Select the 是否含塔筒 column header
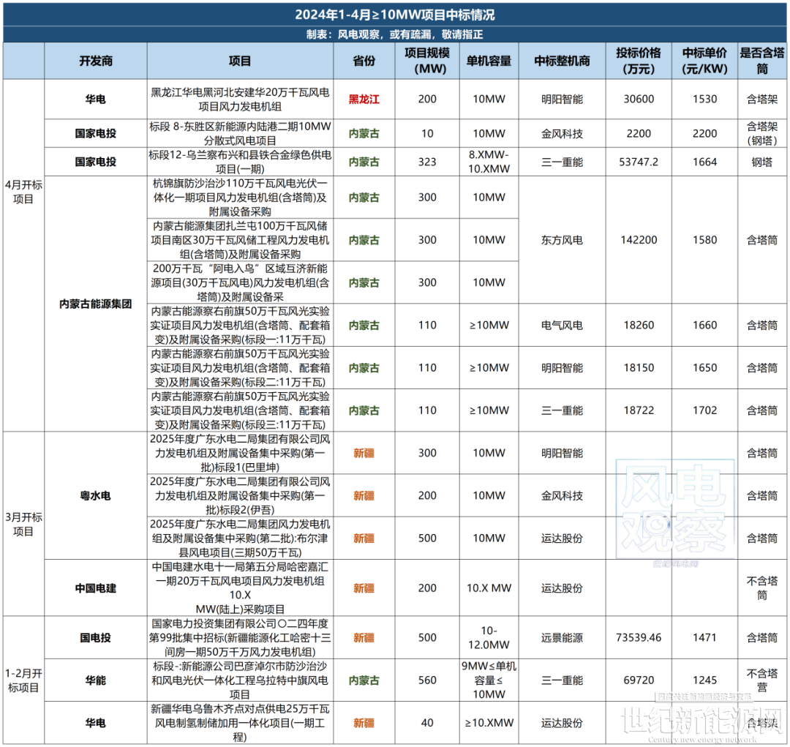This screenshot has width=790, height=747. click(762, 61)
